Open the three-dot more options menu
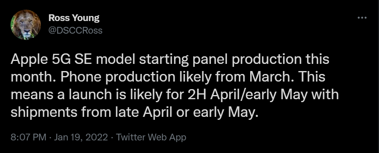Screen dimensions: 379x153 [362, 18]
